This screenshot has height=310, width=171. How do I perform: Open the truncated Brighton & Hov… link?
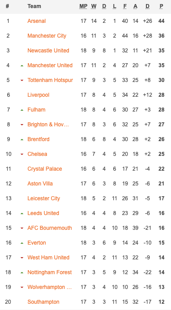(48, 125)
